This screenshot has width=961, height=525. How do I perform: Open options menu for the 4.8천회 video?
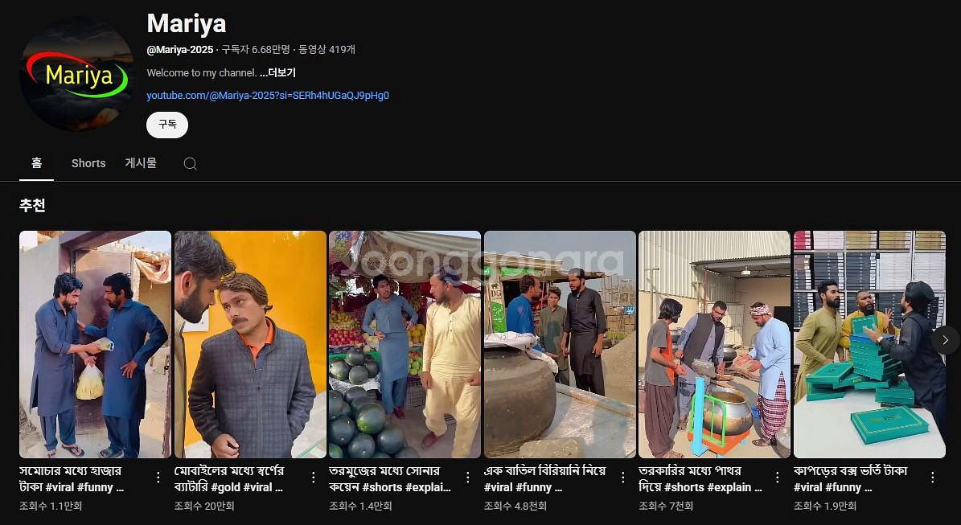(622, 478)
